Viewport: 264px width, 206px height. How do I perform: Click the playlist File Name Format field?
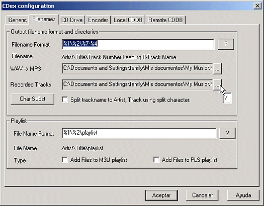(x=139, y=133)
